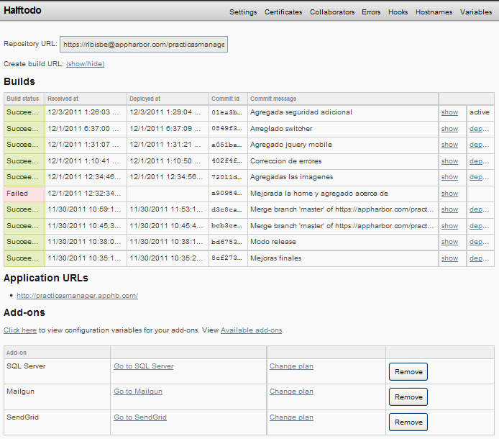499x439 pixels.
Task: Open the Settings menu item
Action: (243, 12)
